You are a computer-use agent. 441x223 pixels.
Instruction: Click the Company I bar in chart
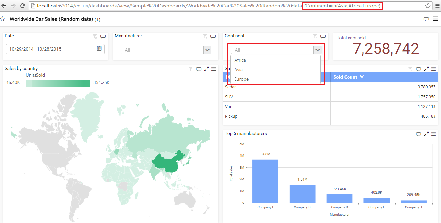[265, 181]
